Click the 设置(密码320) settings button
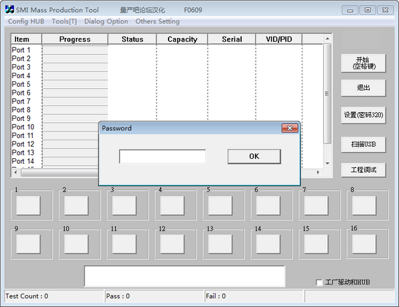The width and height of the screenshot is (399, 307). [364, 115]
